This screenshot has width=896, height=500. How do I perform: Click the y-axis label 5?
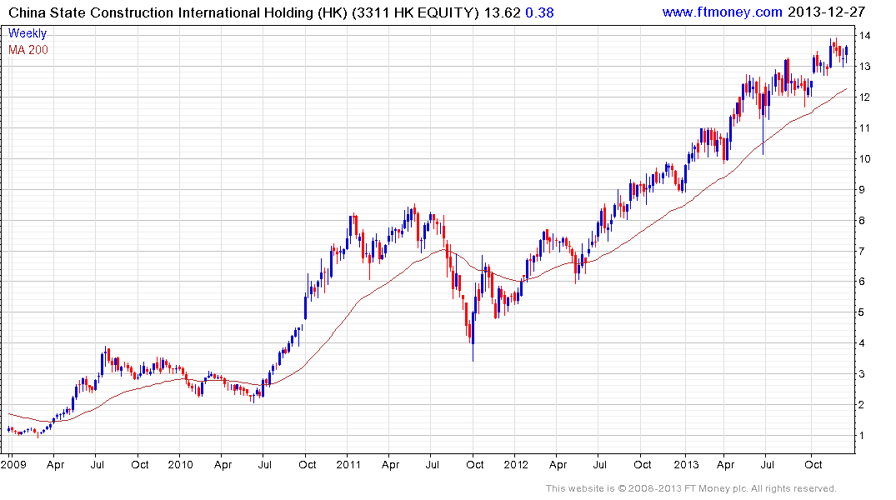click(x=862, y=312)
